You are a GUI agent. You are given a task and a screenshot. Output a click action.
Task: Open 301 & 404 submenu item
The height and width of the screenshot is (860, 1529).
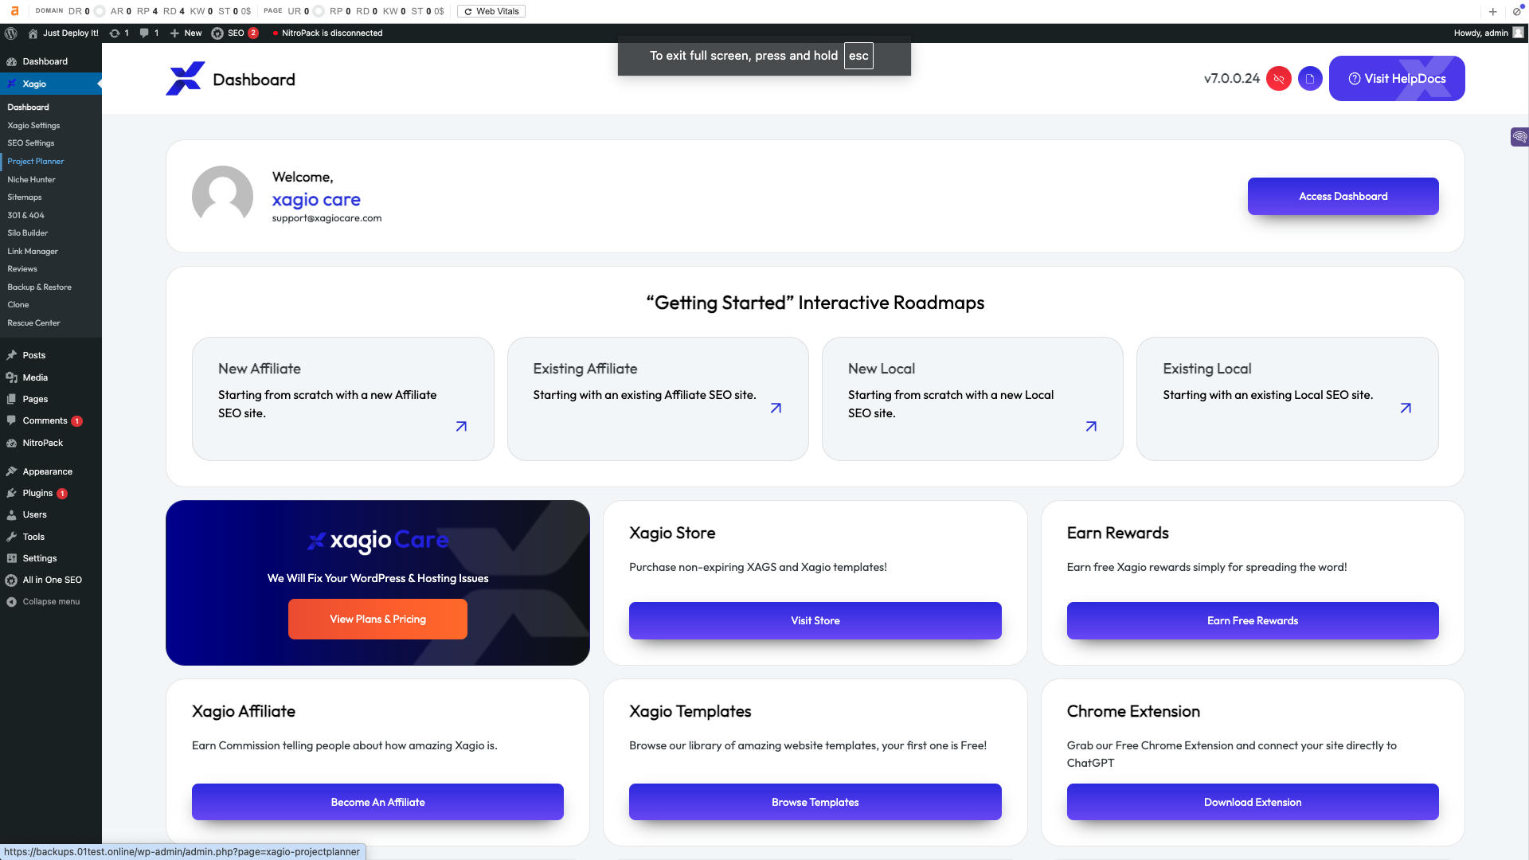[26, 215]
